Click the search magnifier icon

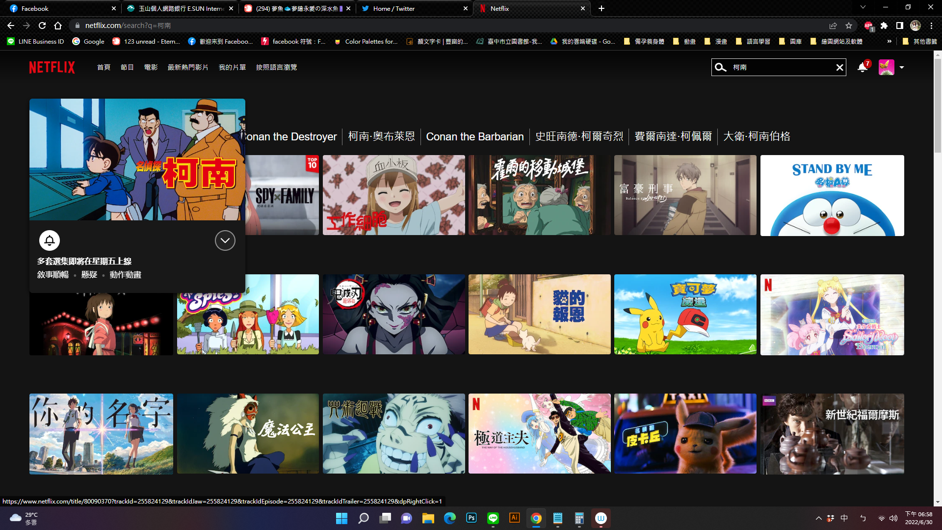pyautogui.click(x=720, y=67)
